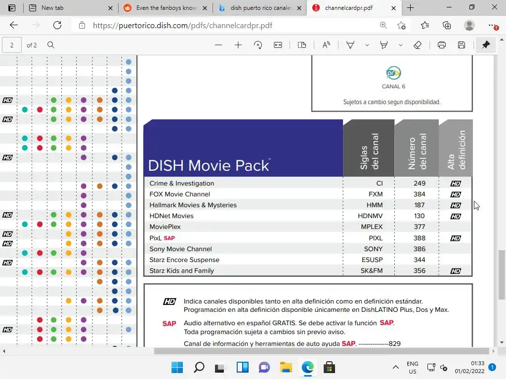Toggle pin PDF toolbar
The width and height of the screenshot is (506, 379).
click(486, 45)
